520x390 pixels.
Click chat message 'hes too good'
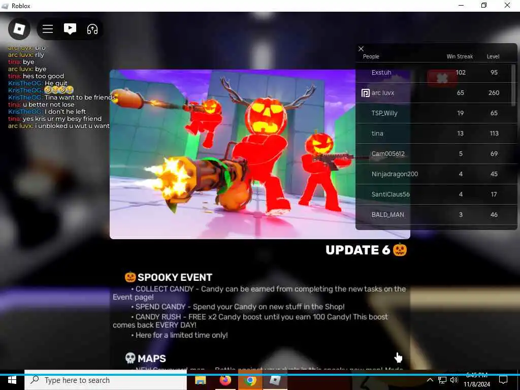point(44,76)
